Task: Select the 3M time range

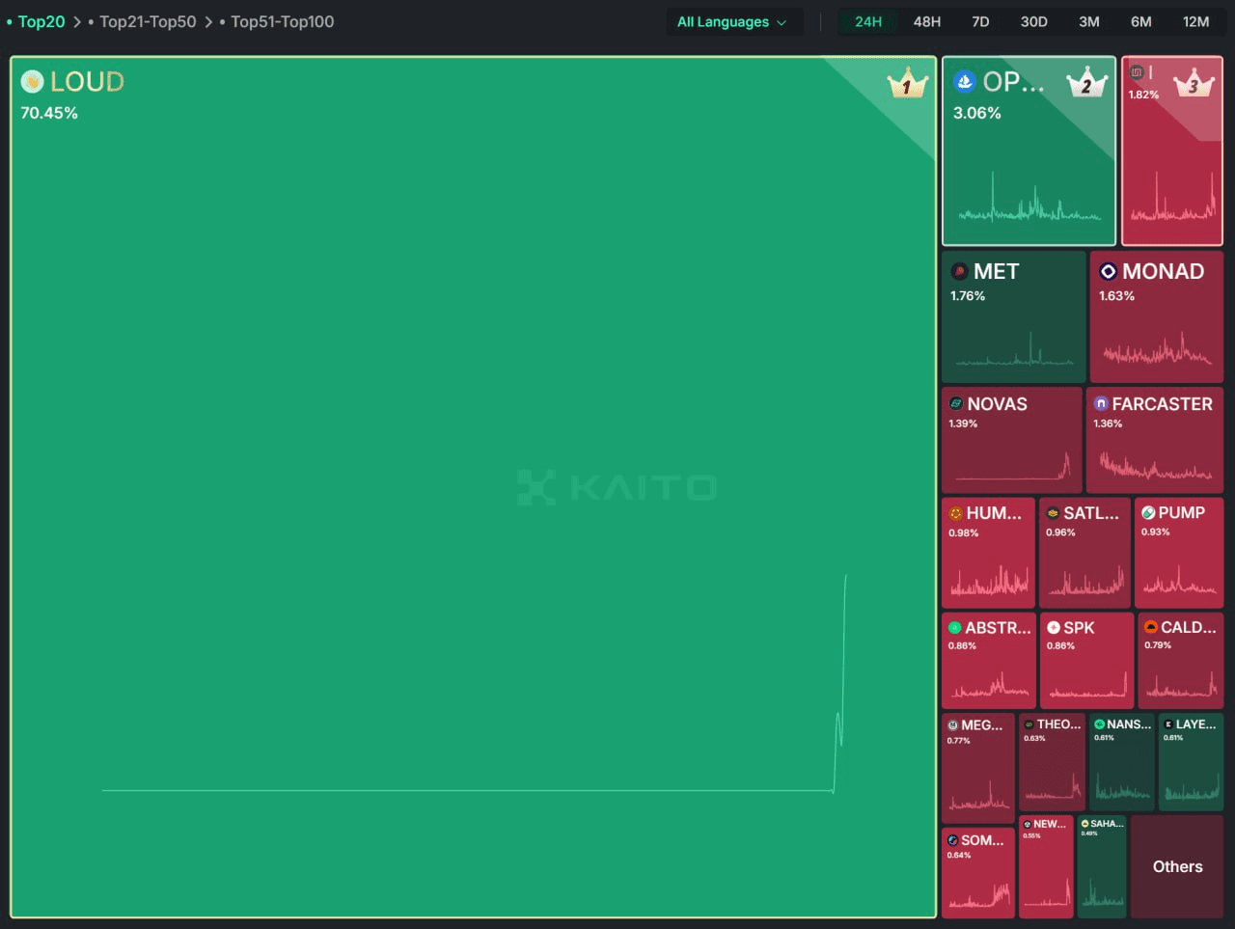Action: point(1089,21)
